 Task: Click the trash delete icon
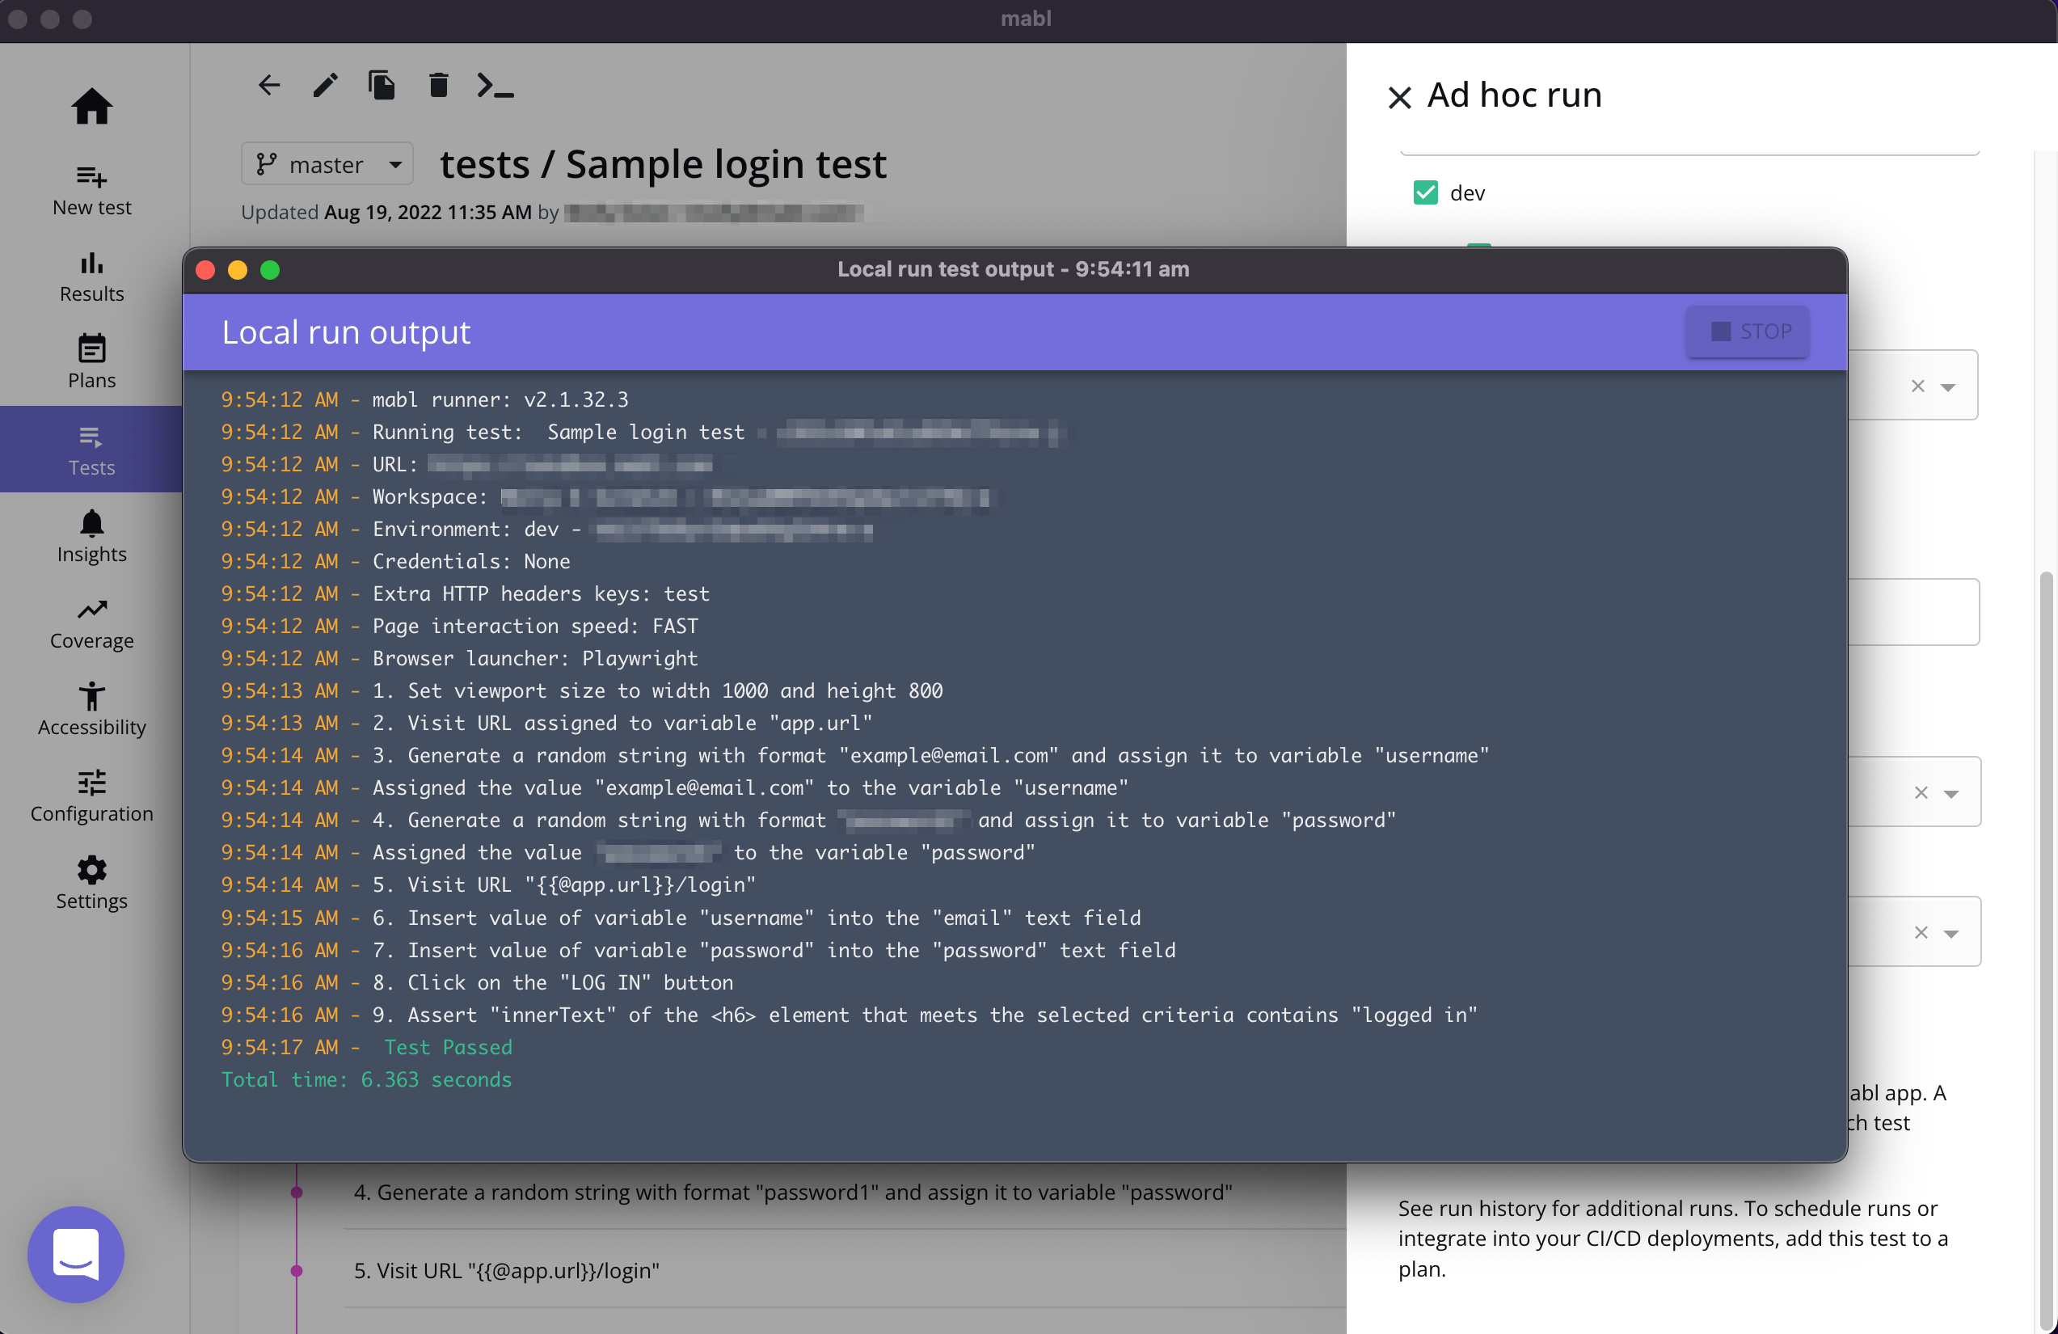coord(438,86)
